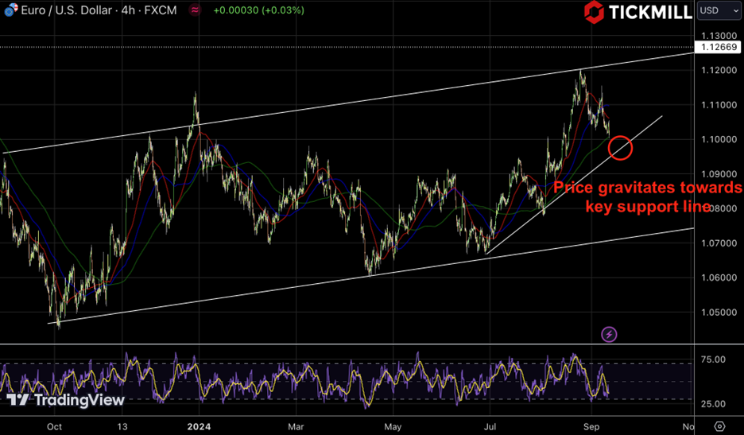The height and width of the screenshot is (435, 744).
Task: Click the 1.06000 price scale label
Action: point(719,278)
